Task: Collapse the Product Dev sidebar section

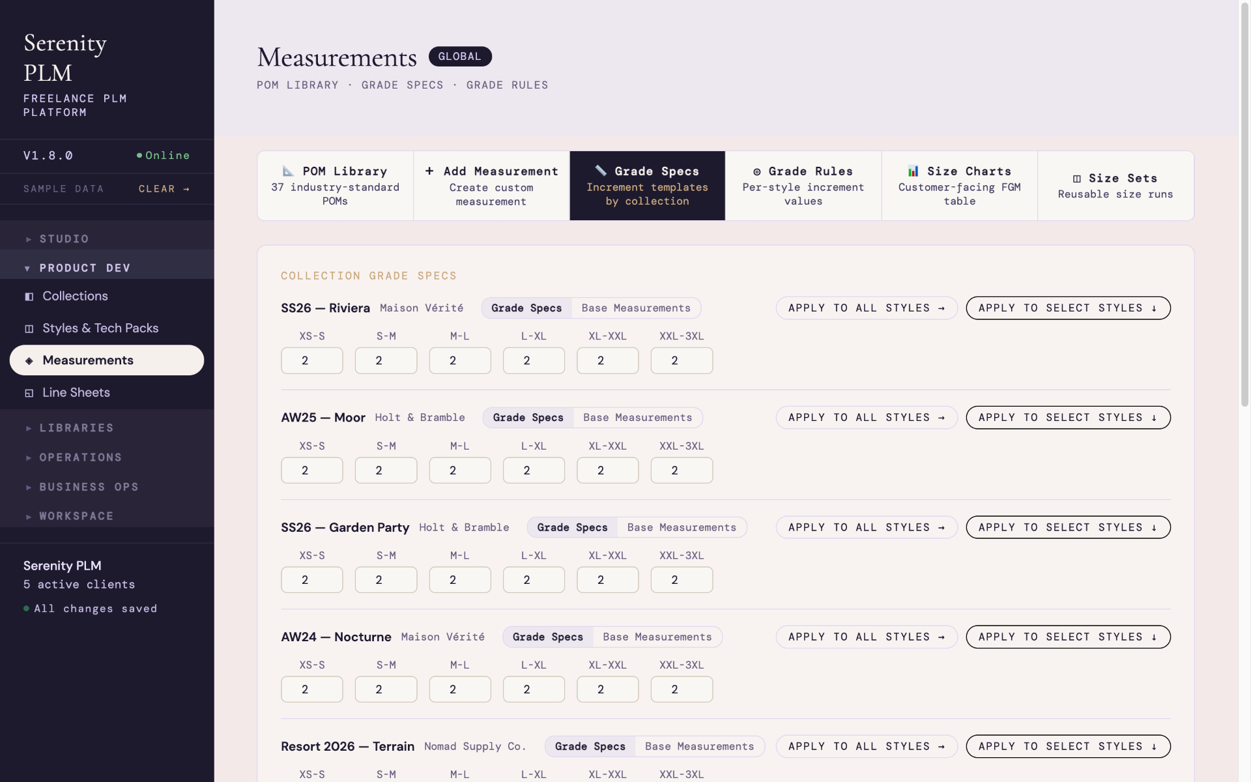Action: coord(107,268)
